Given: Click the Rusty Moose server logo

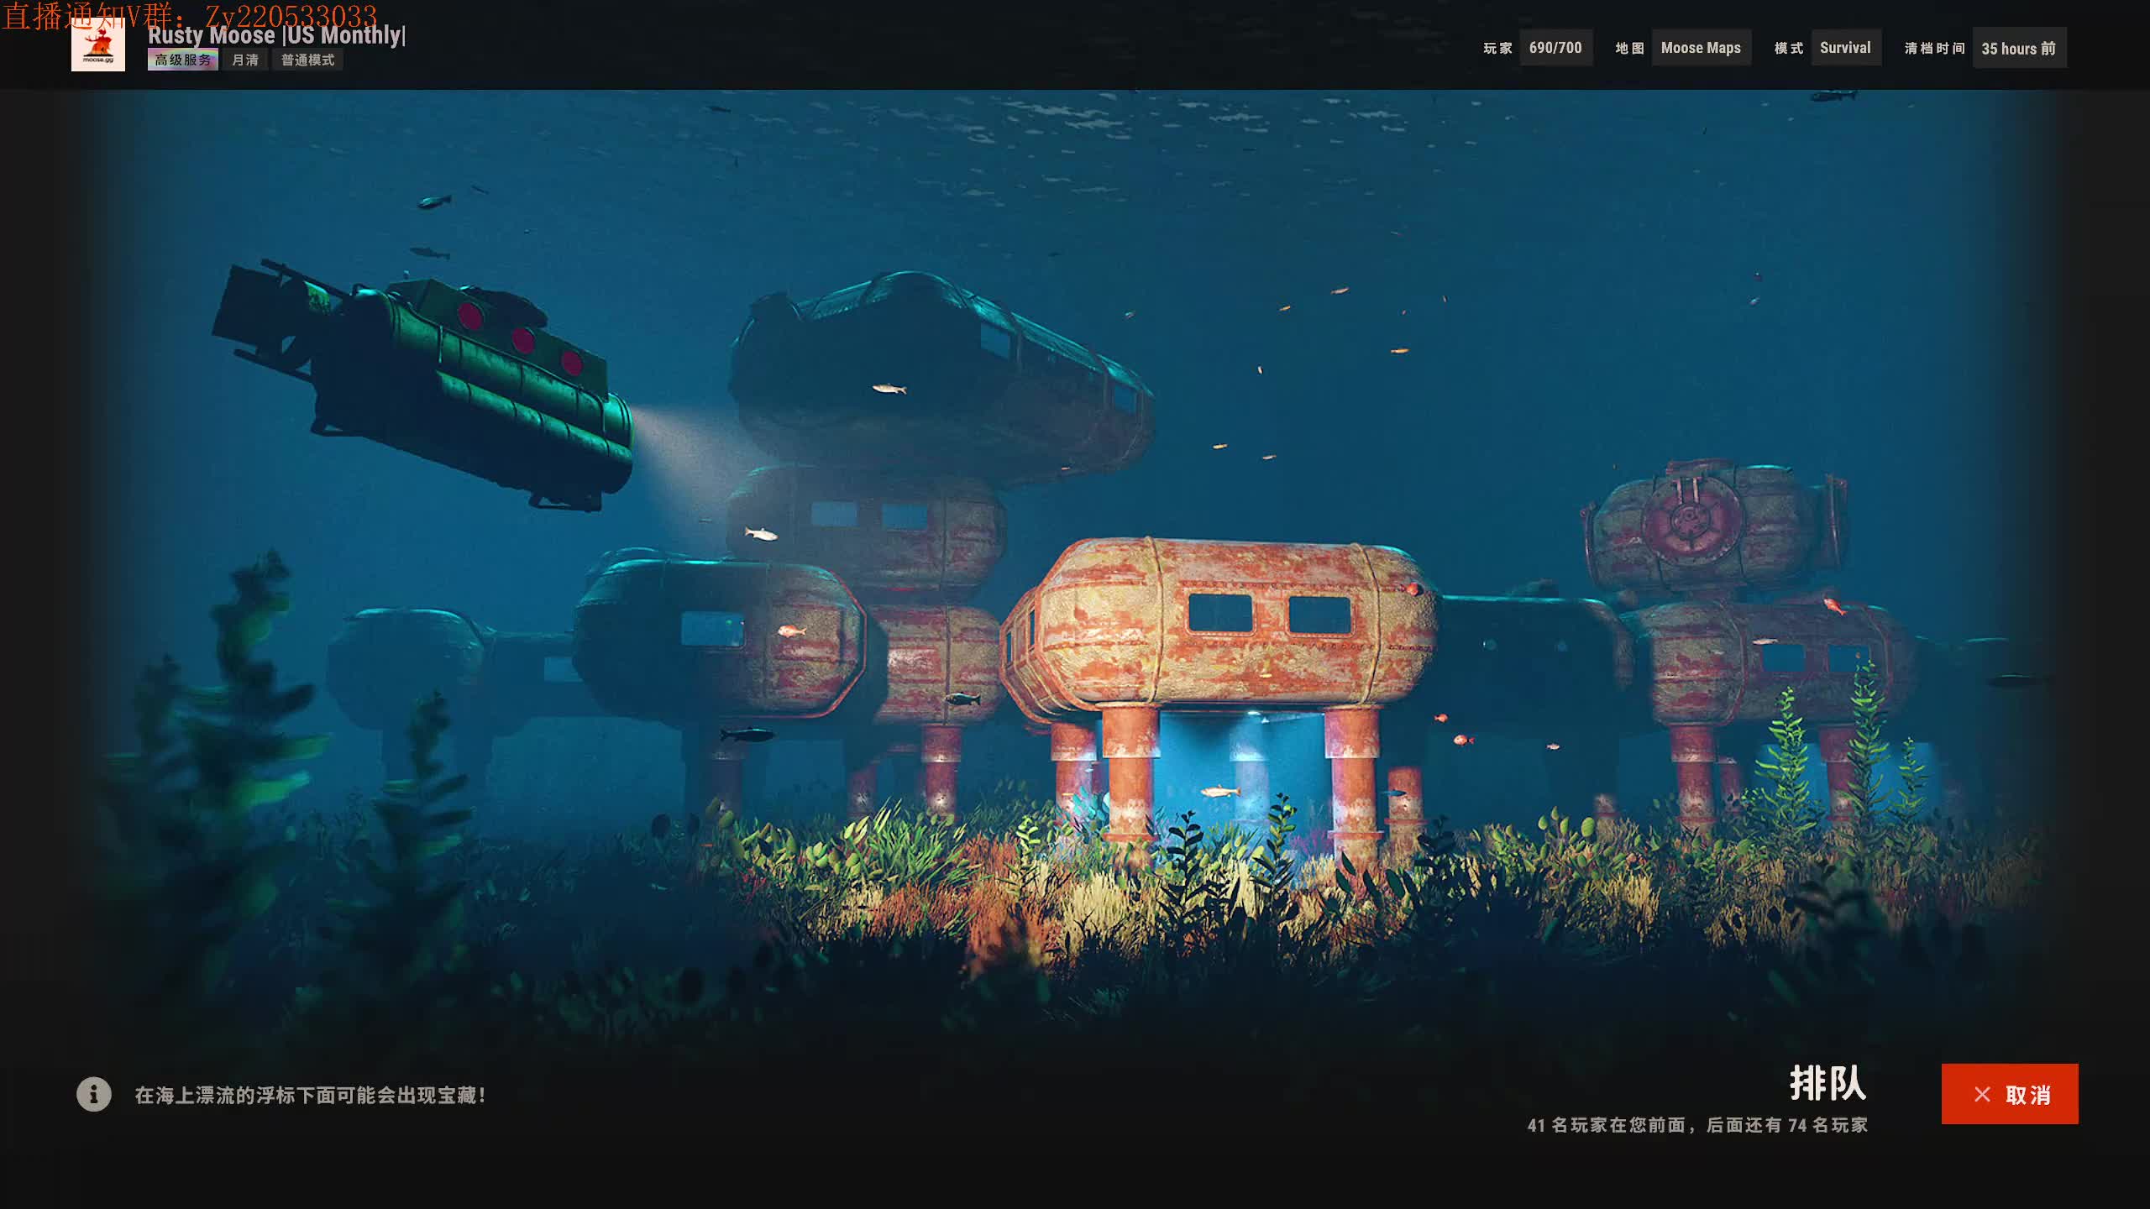Looking at the screenshot, I should tap(97, 48).
